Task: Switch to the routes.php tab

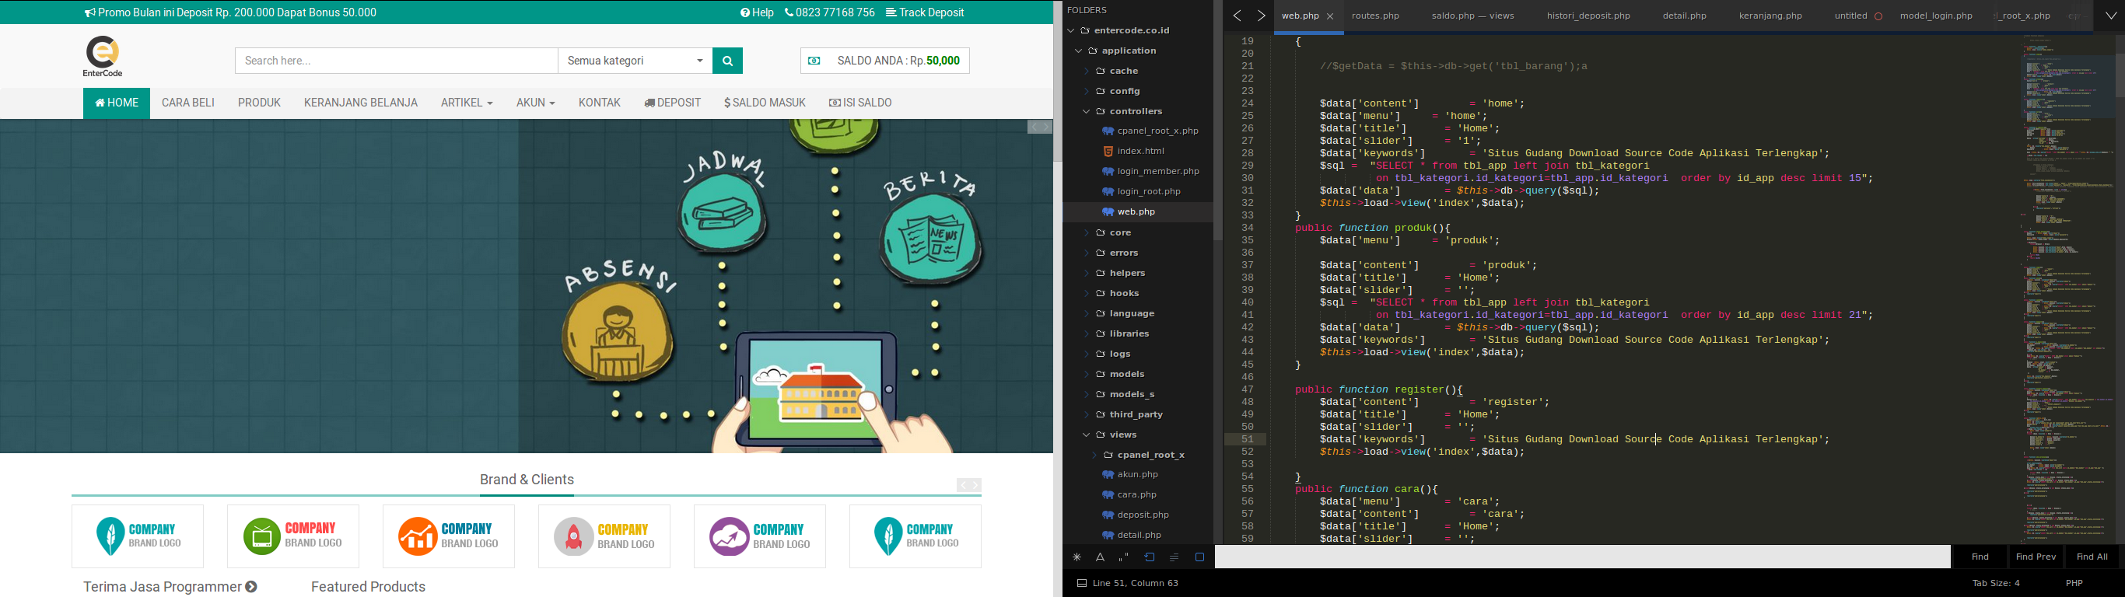Action: coord(1375,16)
